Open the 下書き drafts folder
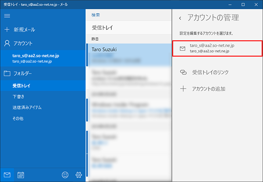The image size is (263, 182). coord(19,96)
